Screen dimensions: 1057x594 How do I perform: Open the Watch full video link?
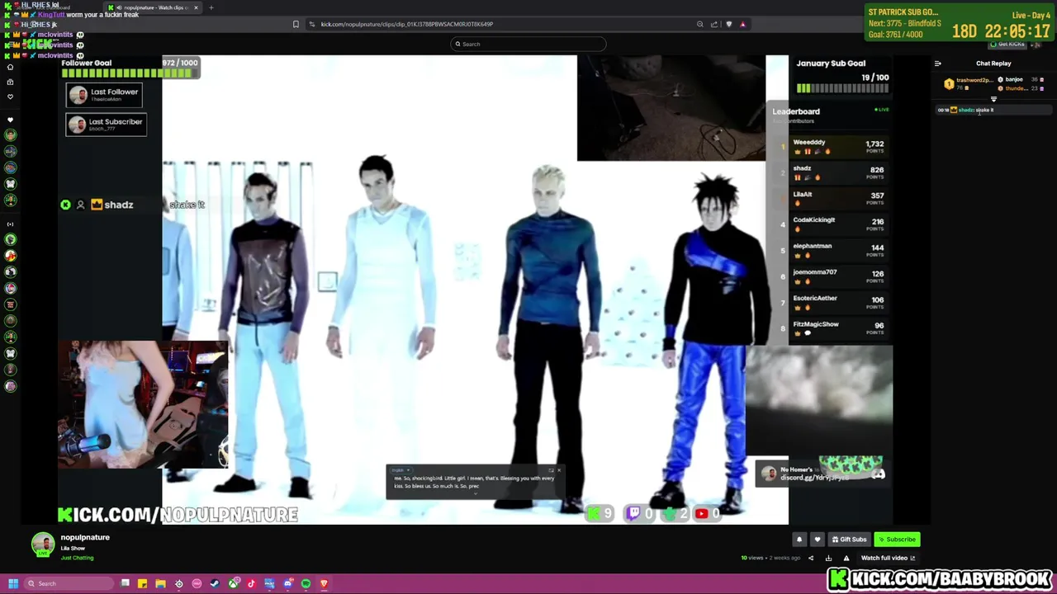point(888,558)
